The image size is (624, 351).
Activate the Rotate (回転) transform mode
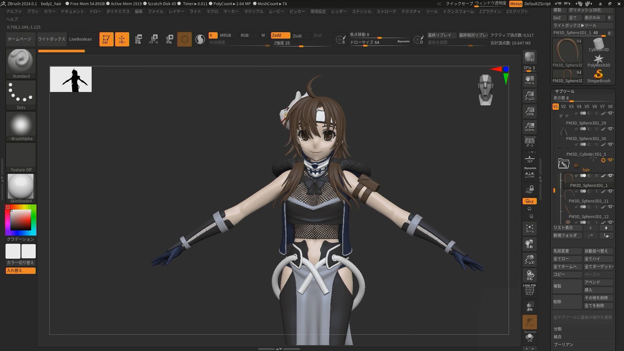[x=169, y=39]
